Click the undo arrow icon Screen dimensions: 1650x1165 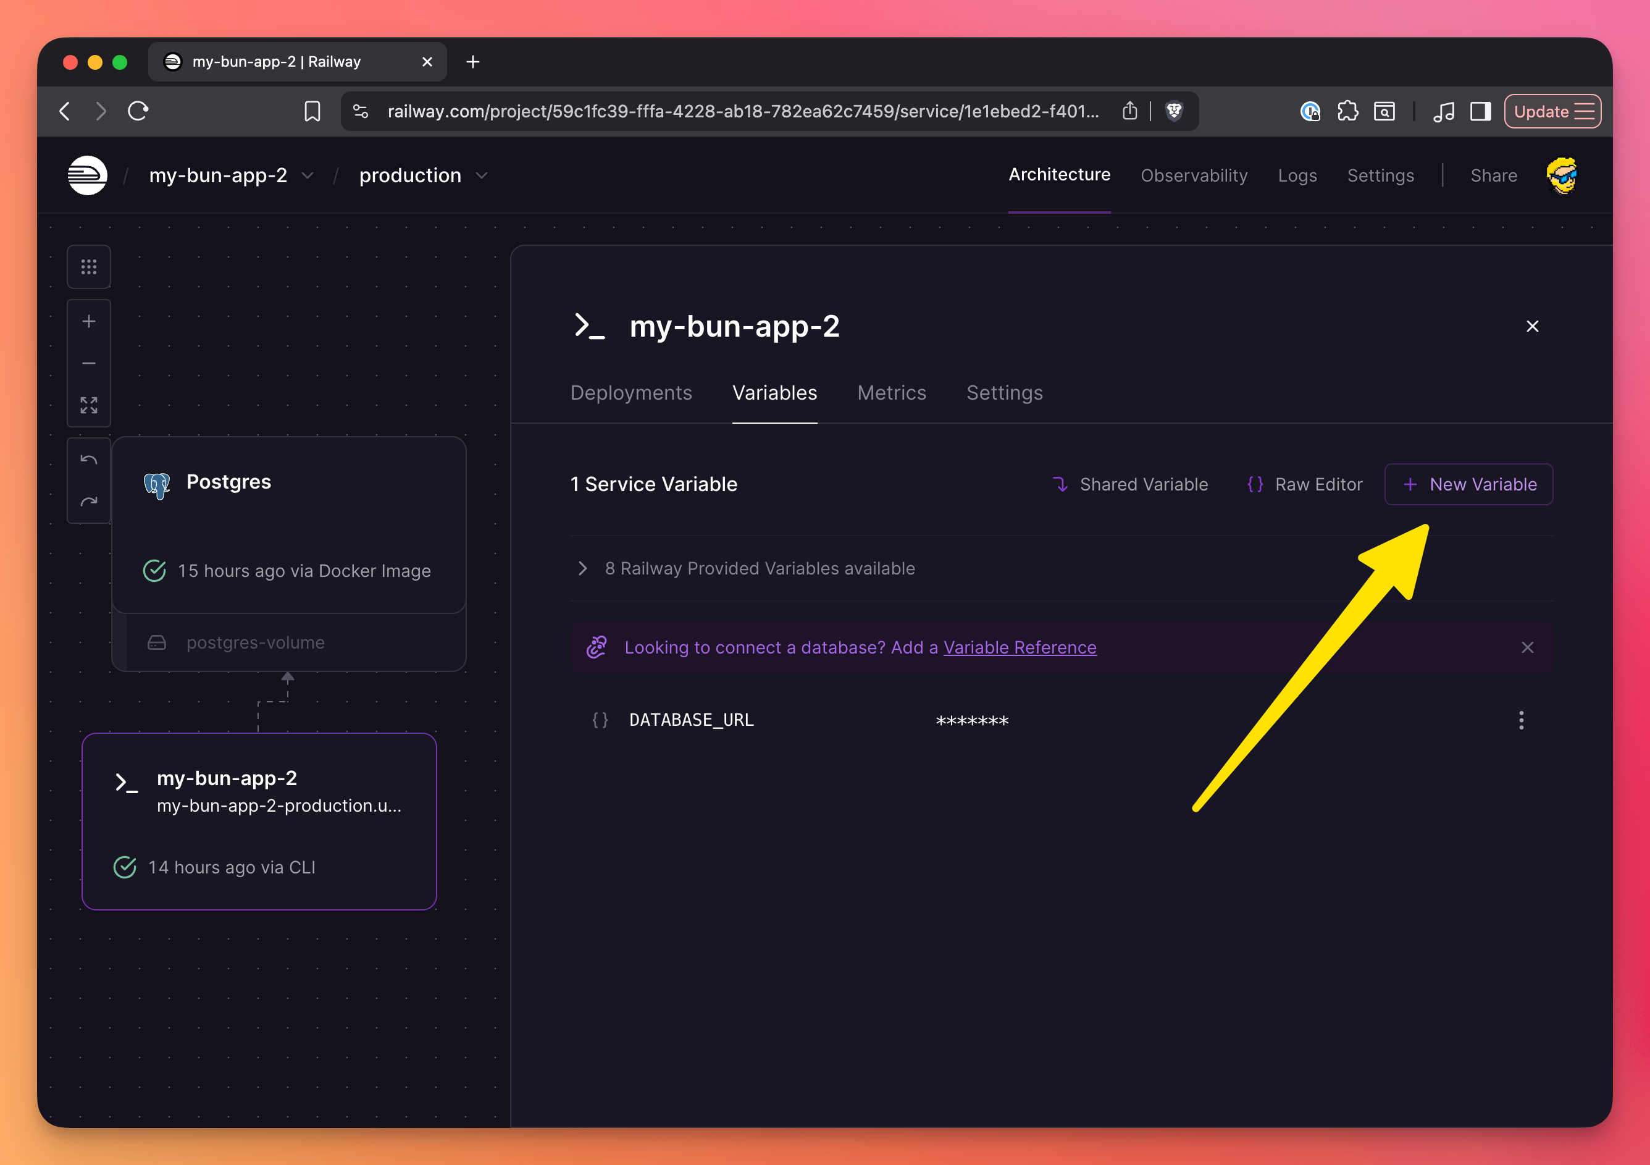88,460
